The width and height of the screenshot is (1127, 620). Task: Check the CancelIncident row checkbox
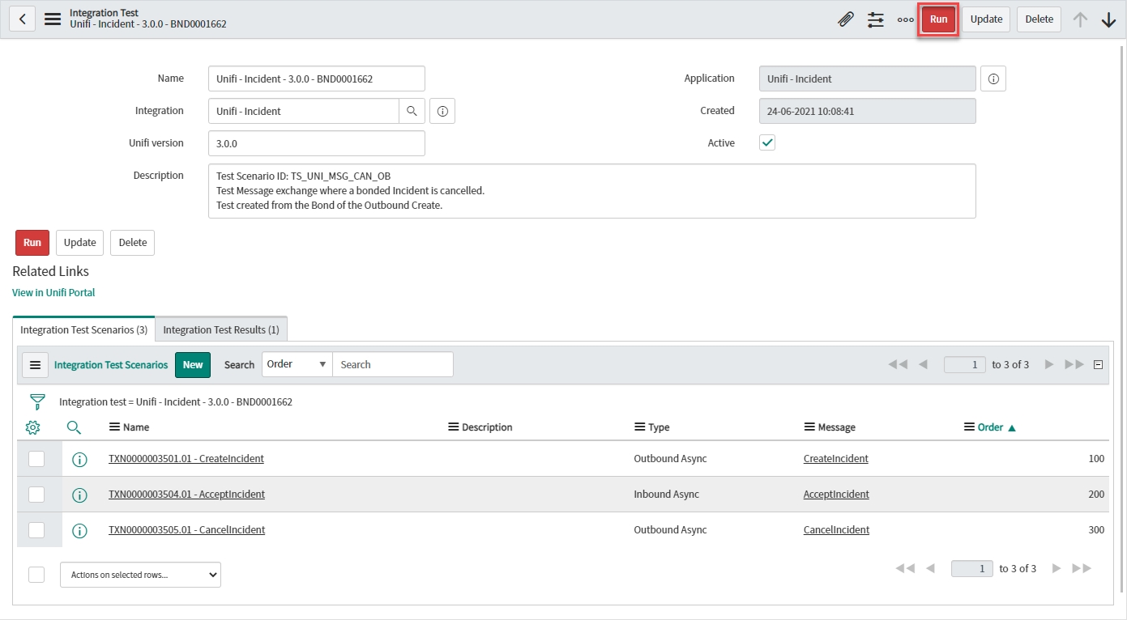(36, 530)
